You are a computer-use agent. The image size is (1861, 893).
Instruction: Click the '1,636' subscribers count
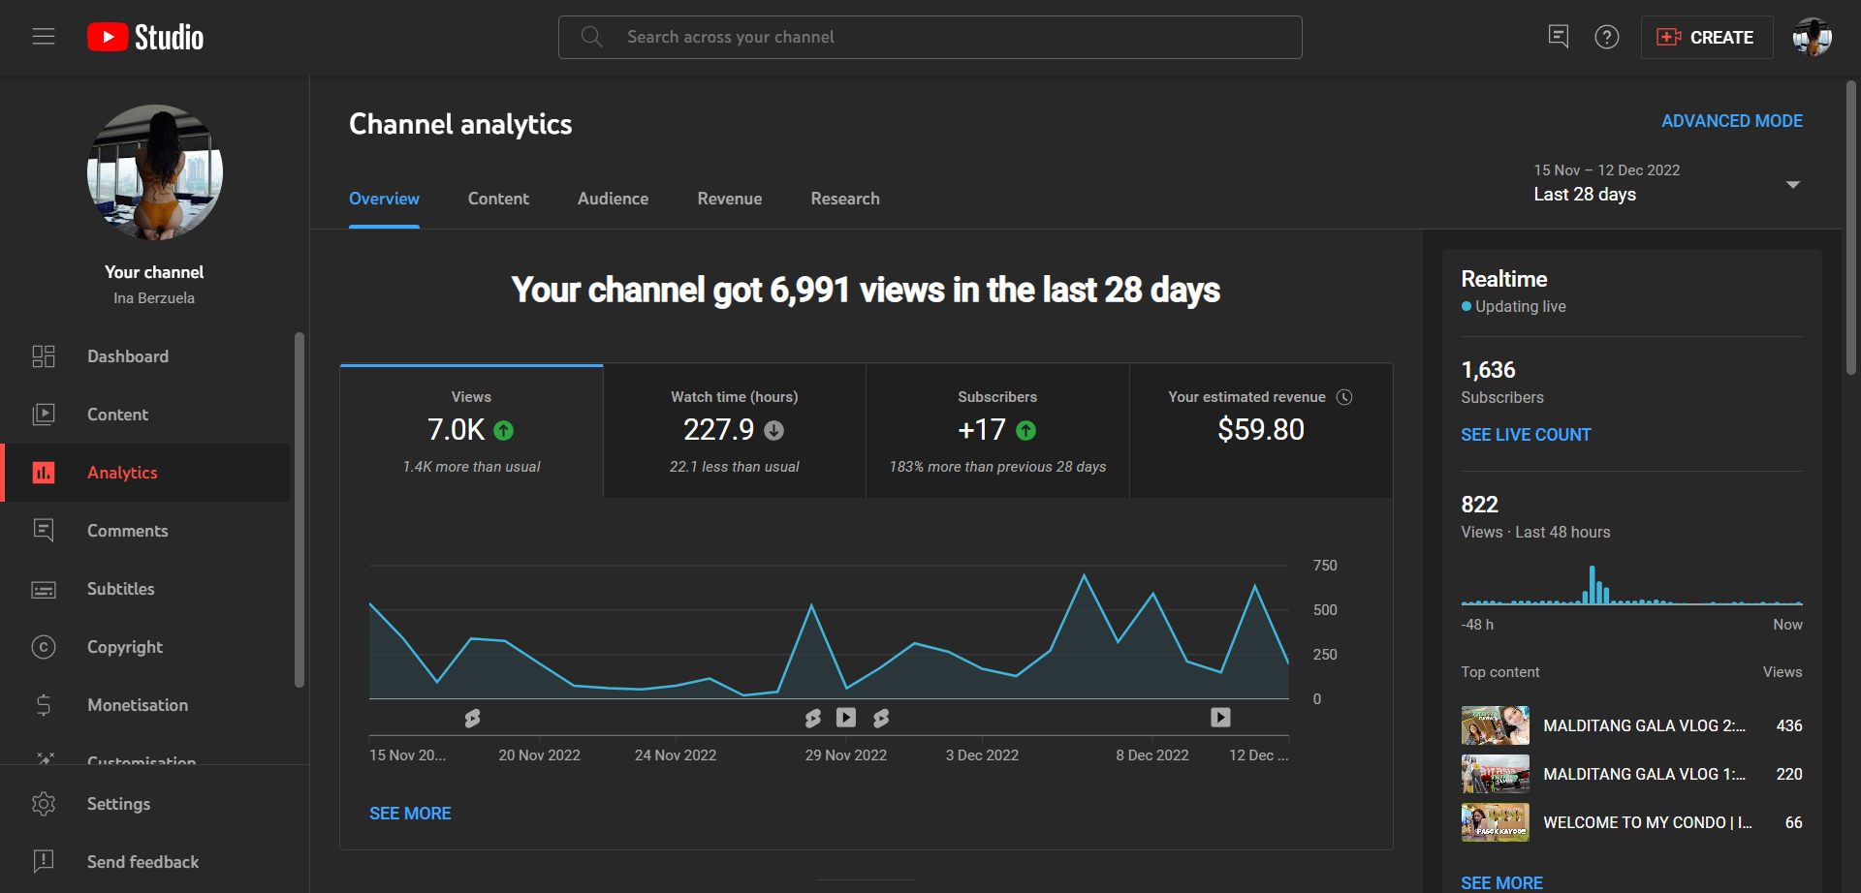(1488, 370)
